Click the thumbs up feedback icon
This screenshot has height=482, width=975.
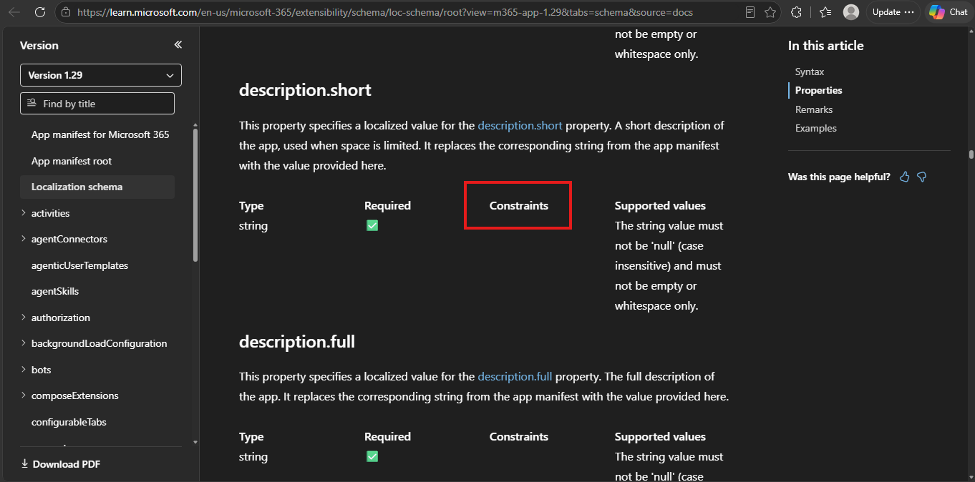(905, 177)
